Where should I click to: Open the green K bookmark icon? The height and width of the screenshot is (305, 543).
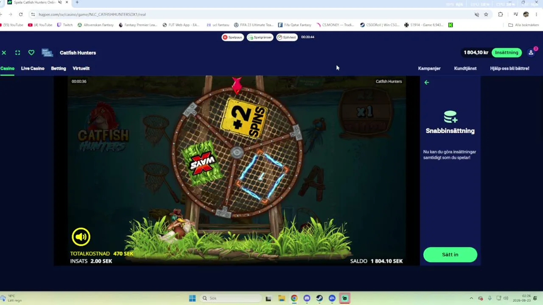click(451, 25)
